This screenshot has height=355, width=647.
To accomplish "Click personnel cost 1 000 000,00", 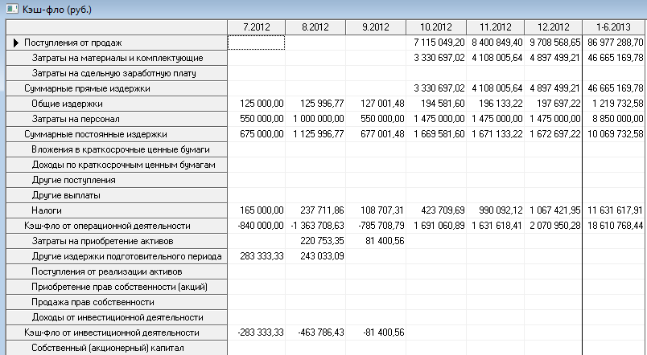I will click(x=319, y=119).
